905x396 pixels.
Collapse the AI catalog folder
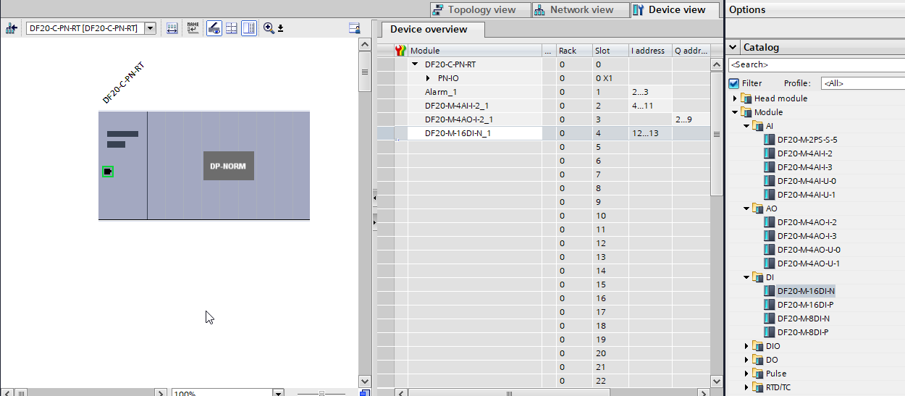[746, 126]
